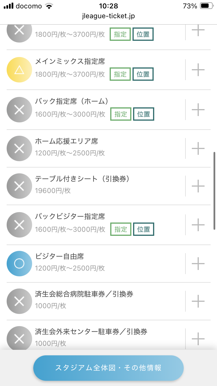Tap 指定 tag on バック指定席（ホーム）
The height and width of the screenshot is (386, 217).
click(x=121, y=114)
